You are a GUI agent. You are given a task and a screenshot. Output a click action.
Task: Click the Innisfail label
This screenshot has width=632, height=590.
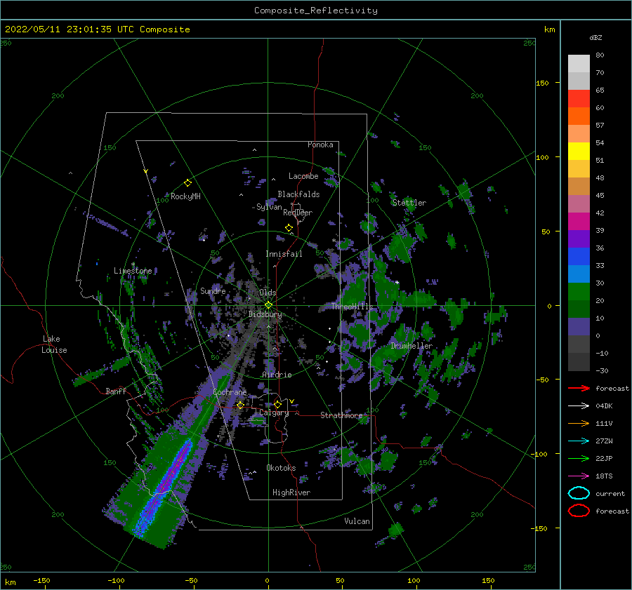(284, 254)
